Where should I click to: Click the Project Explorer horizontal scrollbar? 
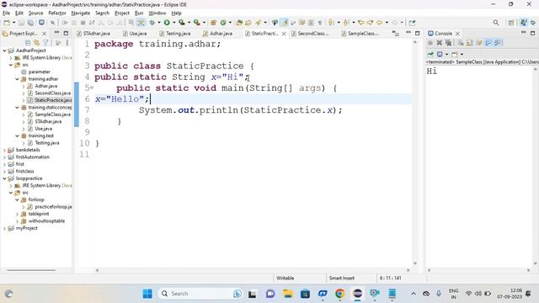coord(31,270)
